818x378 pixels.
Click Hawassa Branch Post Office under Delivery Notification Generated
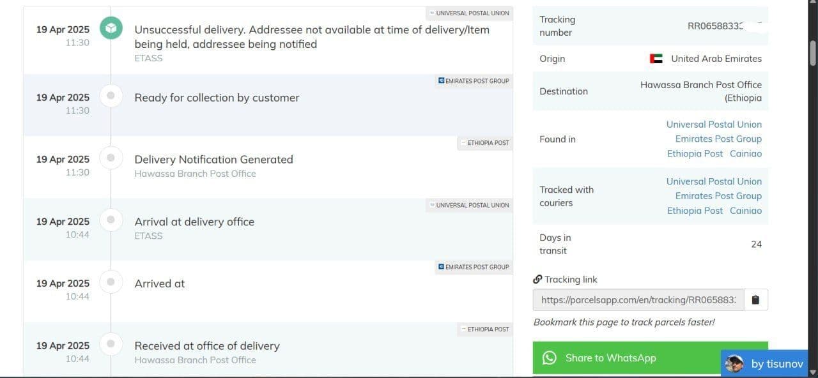195,174
